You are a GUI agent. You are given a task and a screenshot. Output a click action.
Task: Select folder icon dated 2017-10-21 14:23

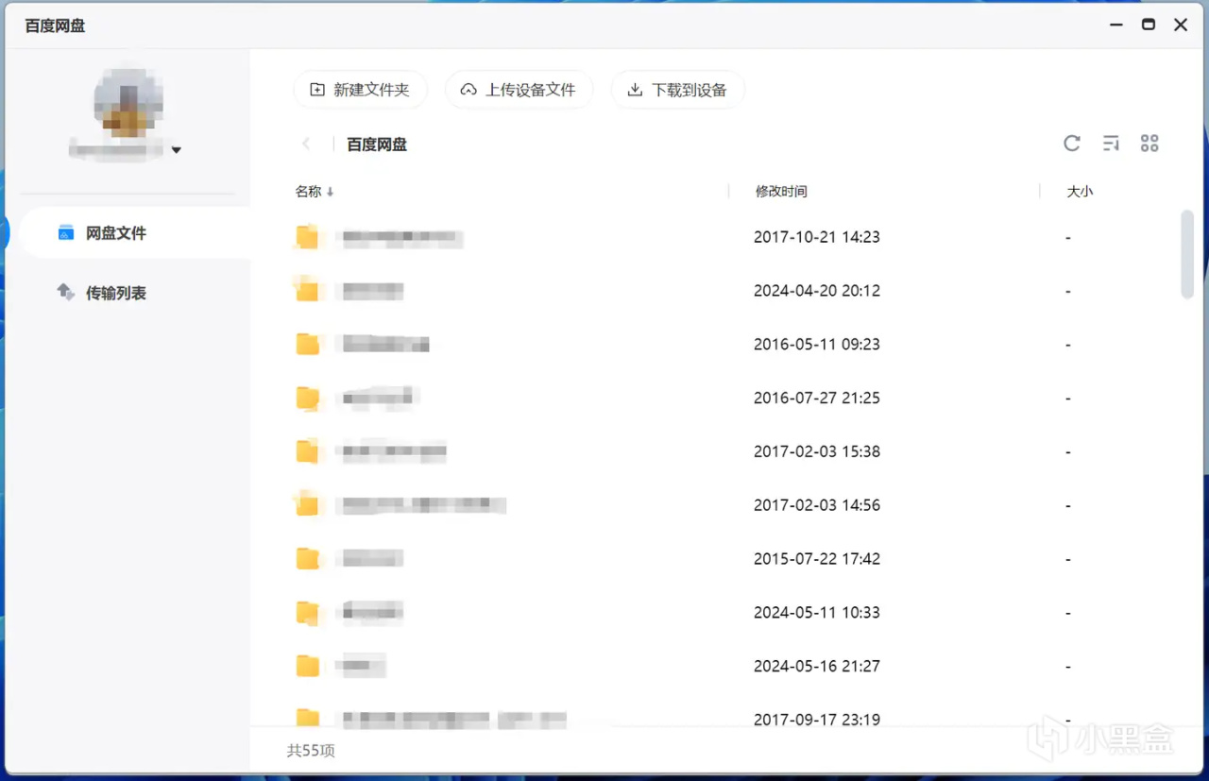coord(307,237)
